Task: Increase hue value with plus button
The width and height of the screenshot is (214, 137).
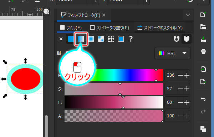Action: point(187,75)
